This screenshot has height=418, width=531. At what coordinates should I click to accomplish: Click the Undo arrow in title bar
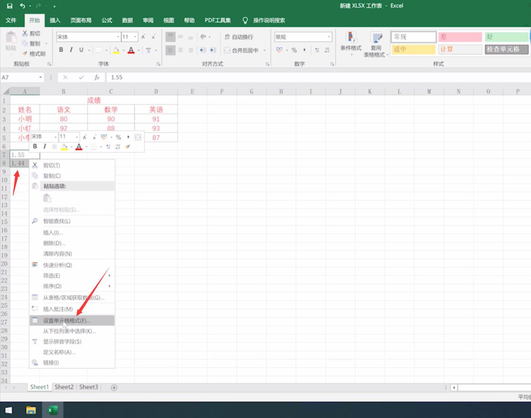[x=22, y=6]
